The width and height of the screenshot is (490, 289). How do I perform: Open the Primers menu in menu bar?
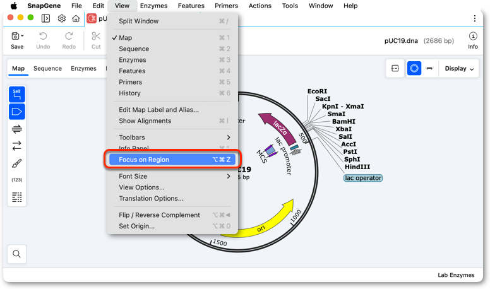click(226, 6)
